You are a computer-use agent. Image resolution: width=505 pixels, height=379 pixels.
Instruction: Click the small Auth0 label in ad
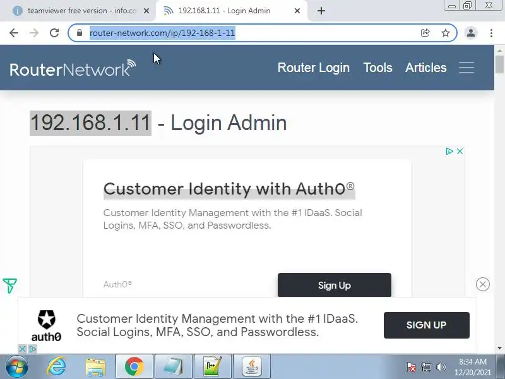click(x=117, y=284)
